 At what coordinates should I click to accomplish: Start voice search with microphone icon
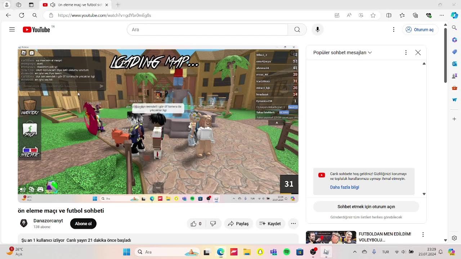point(317,29)
